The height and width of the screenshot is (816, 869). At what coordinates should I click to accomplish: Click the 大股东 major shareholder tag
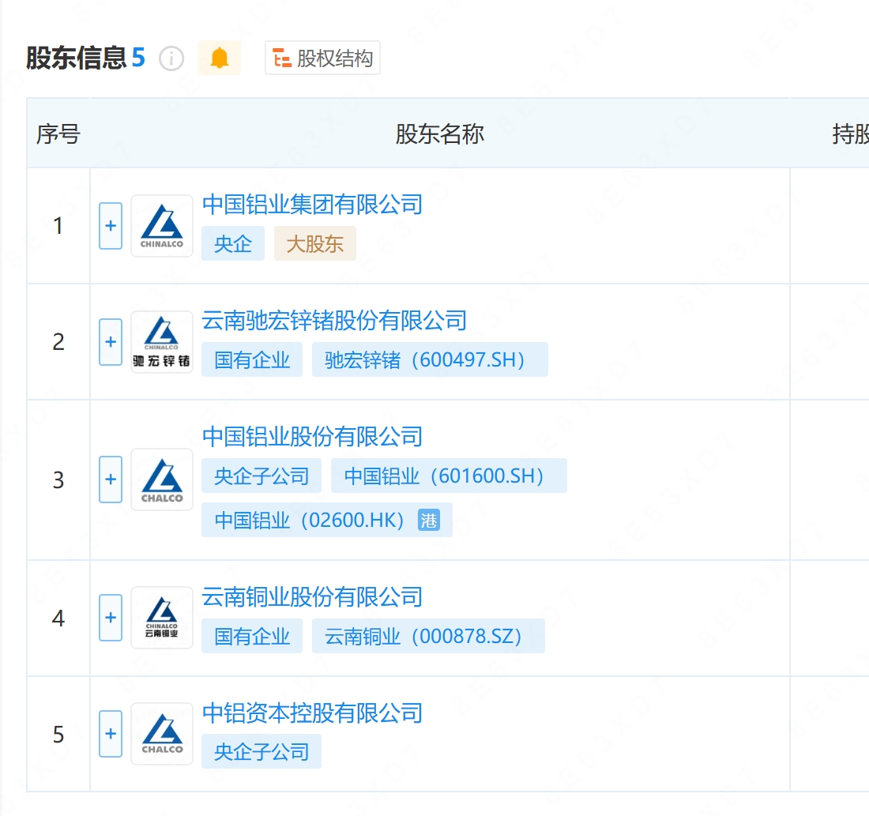315,244
